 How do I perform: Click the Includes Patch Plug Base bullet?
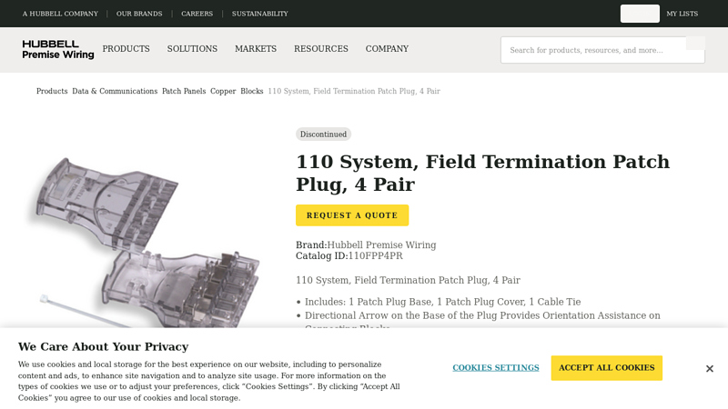(442, 302)
